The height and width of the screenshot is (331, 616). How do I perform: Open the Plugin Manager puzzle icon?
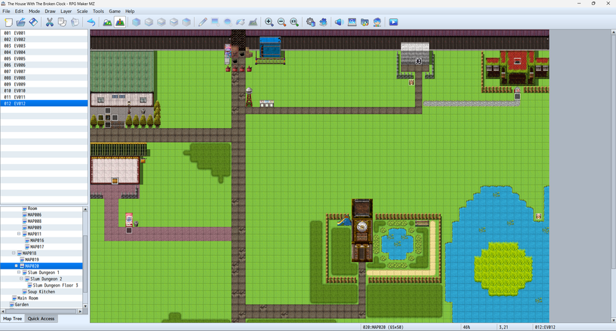point(323,22)
